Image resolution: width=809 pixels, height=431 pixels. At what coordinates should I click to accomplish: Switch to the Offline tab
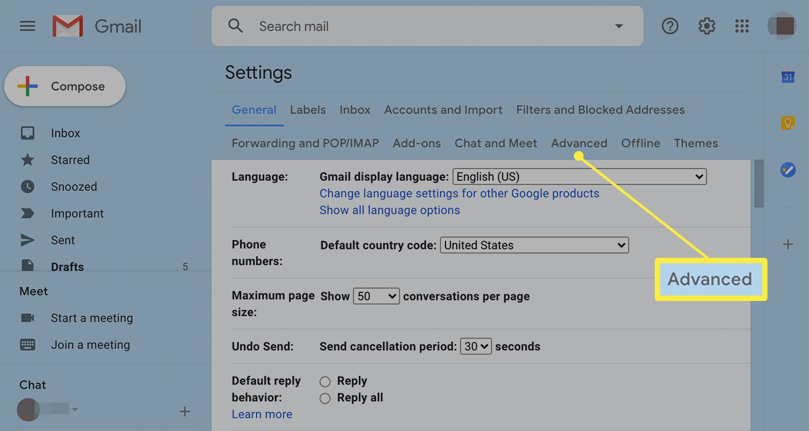point(641,143)
